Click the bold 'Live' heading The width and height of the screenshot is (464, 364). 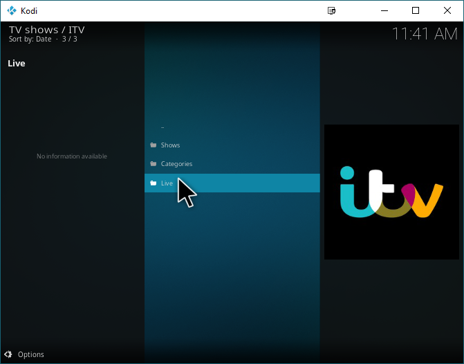tap(17, 64)
